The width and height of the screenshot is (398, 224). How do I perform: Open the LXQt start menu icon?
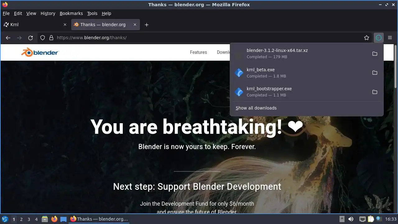(5, 219)
